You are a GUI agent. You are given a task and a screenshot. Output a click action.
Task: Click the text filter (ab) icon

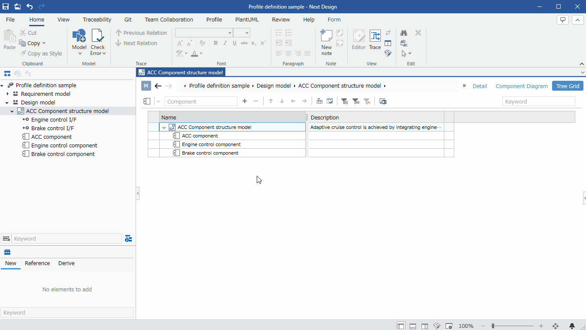(x=356, y=101)
